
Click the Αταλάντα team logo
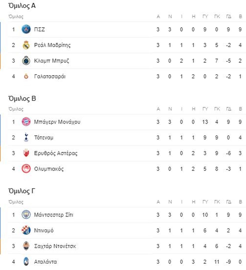click(26, 261)
